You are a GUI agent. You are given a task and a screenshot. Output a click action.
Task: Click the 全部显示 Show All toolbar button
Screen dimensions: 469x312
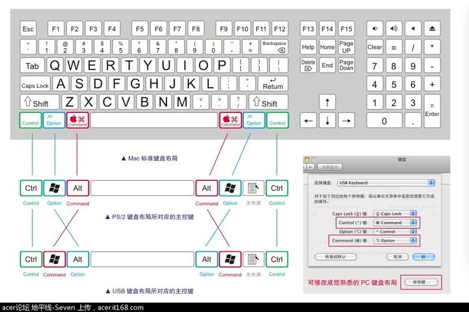click(x=329, y=167)
